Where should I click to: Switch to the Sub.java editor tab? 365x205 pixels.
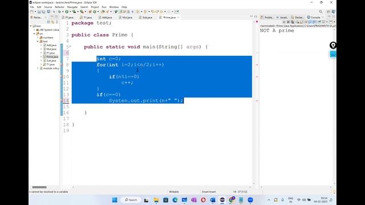(145, 18)
